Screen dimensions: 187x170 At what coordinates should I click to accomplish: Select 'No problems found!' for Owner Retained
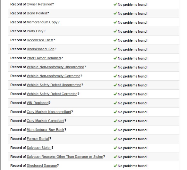tap(132, 4)
